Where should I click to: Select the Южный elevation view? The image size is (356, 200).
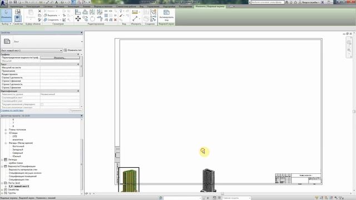click(17, 157)
